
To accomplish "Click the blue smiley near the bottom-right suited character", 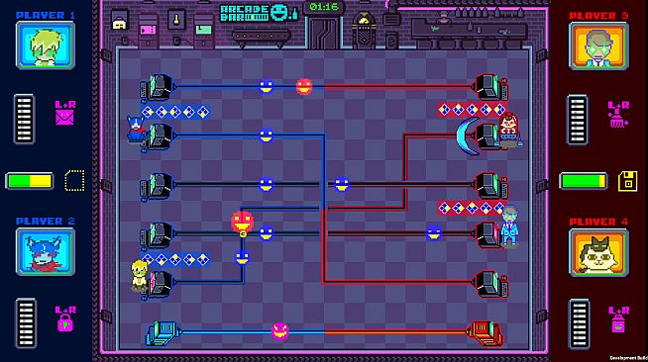I will click(434, 233).
